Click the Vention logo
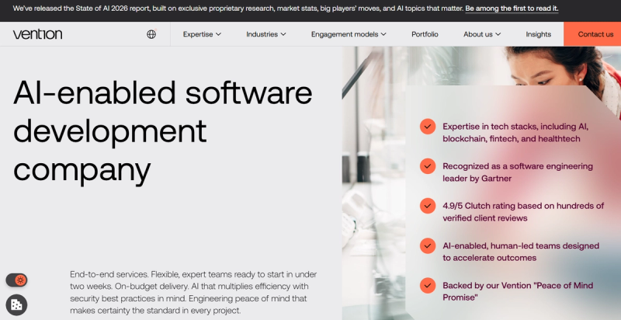 [x=37, y=34]
